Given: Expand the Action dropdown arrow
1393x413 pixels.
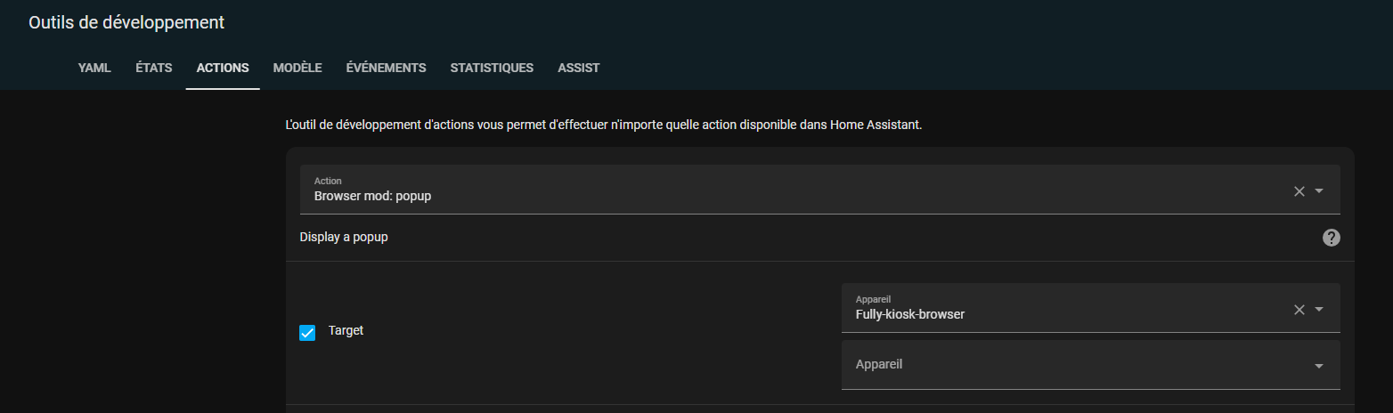Looking at the screenshot, I should pos(1319,190).
